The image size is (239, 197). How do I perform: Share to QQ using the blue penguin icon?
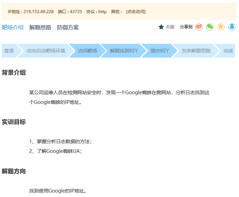tap(232, 27)
